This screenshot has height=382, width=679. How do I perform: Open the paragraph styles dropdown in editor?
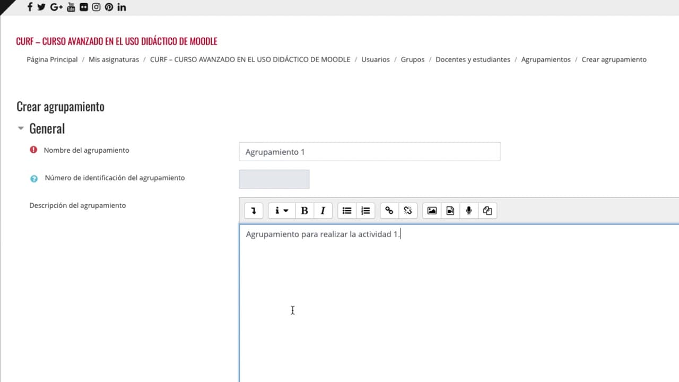281,211
